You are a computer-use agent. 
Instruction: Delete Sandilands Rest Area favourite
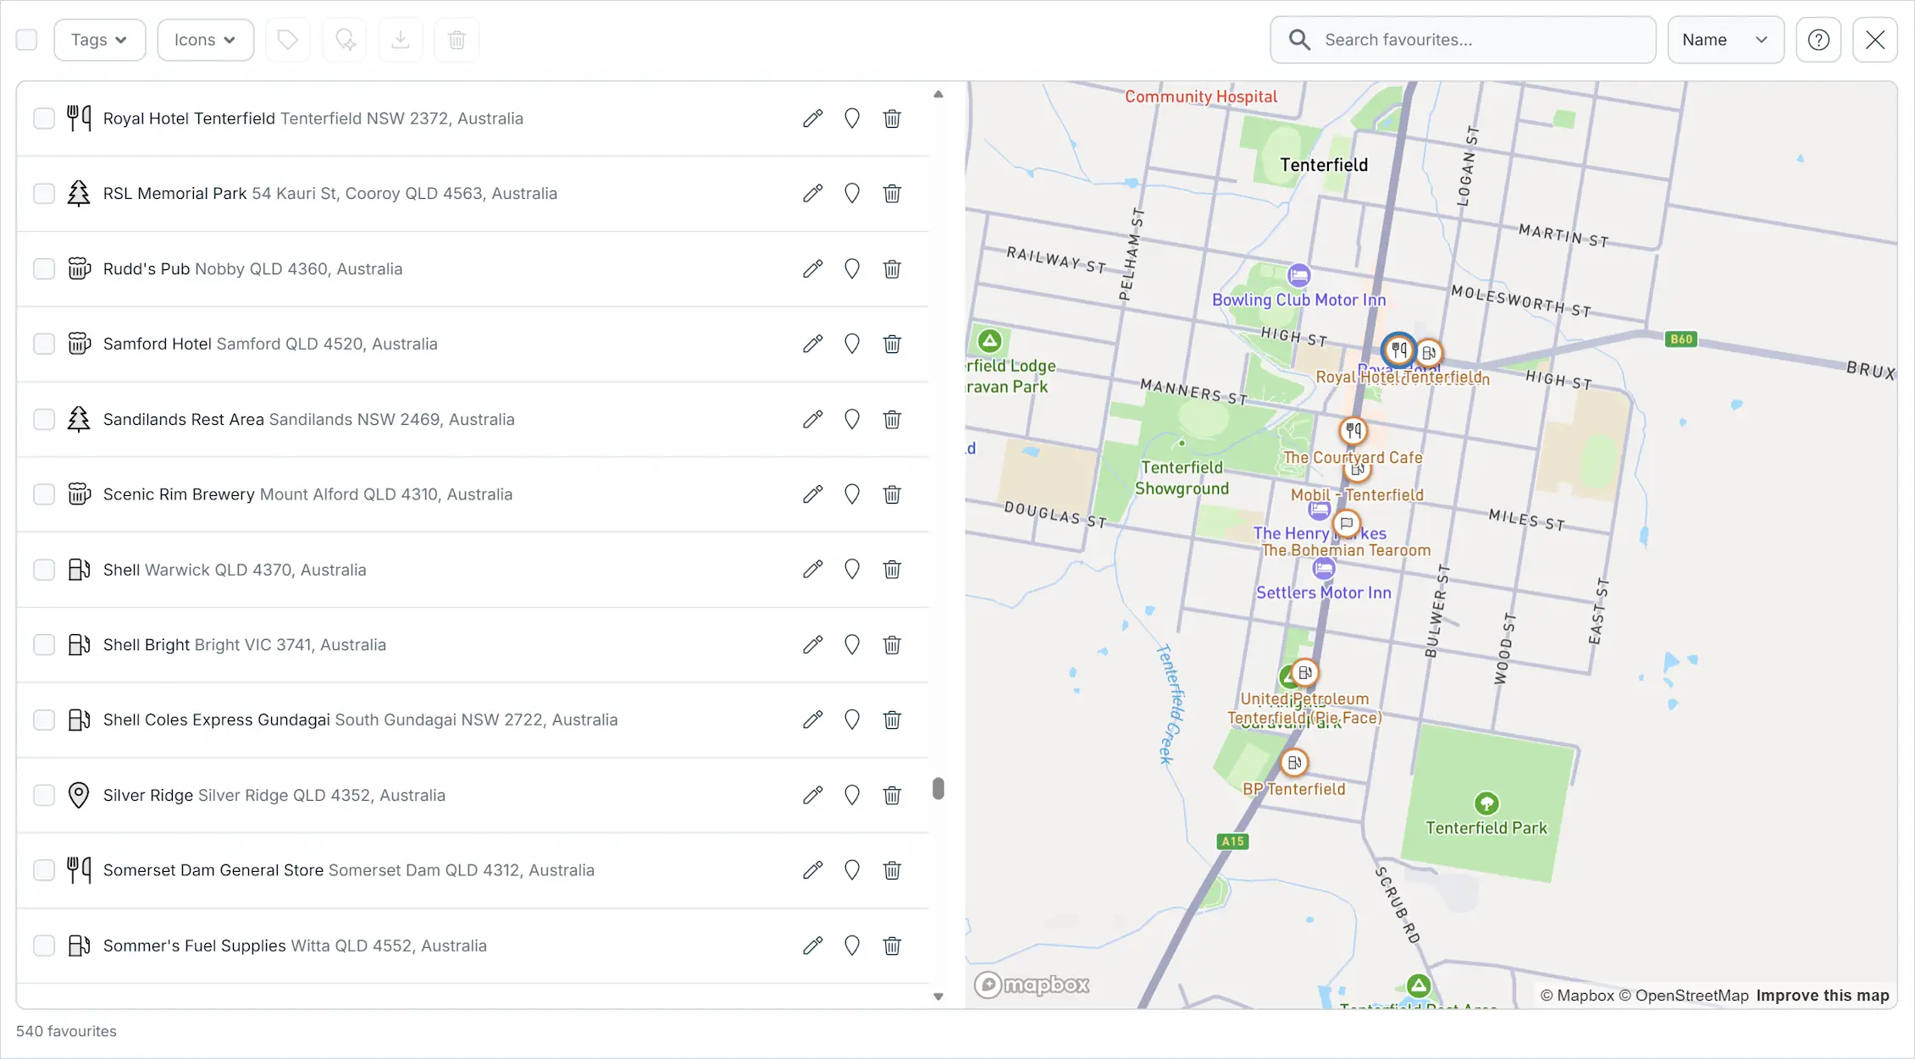[892, 419]
